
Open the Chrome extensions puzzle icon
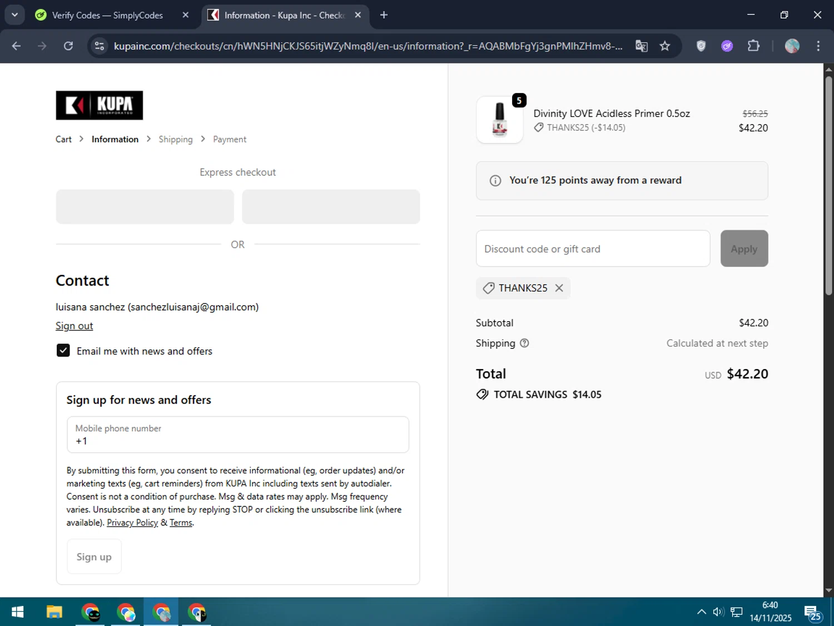click(x=753, y=46)
